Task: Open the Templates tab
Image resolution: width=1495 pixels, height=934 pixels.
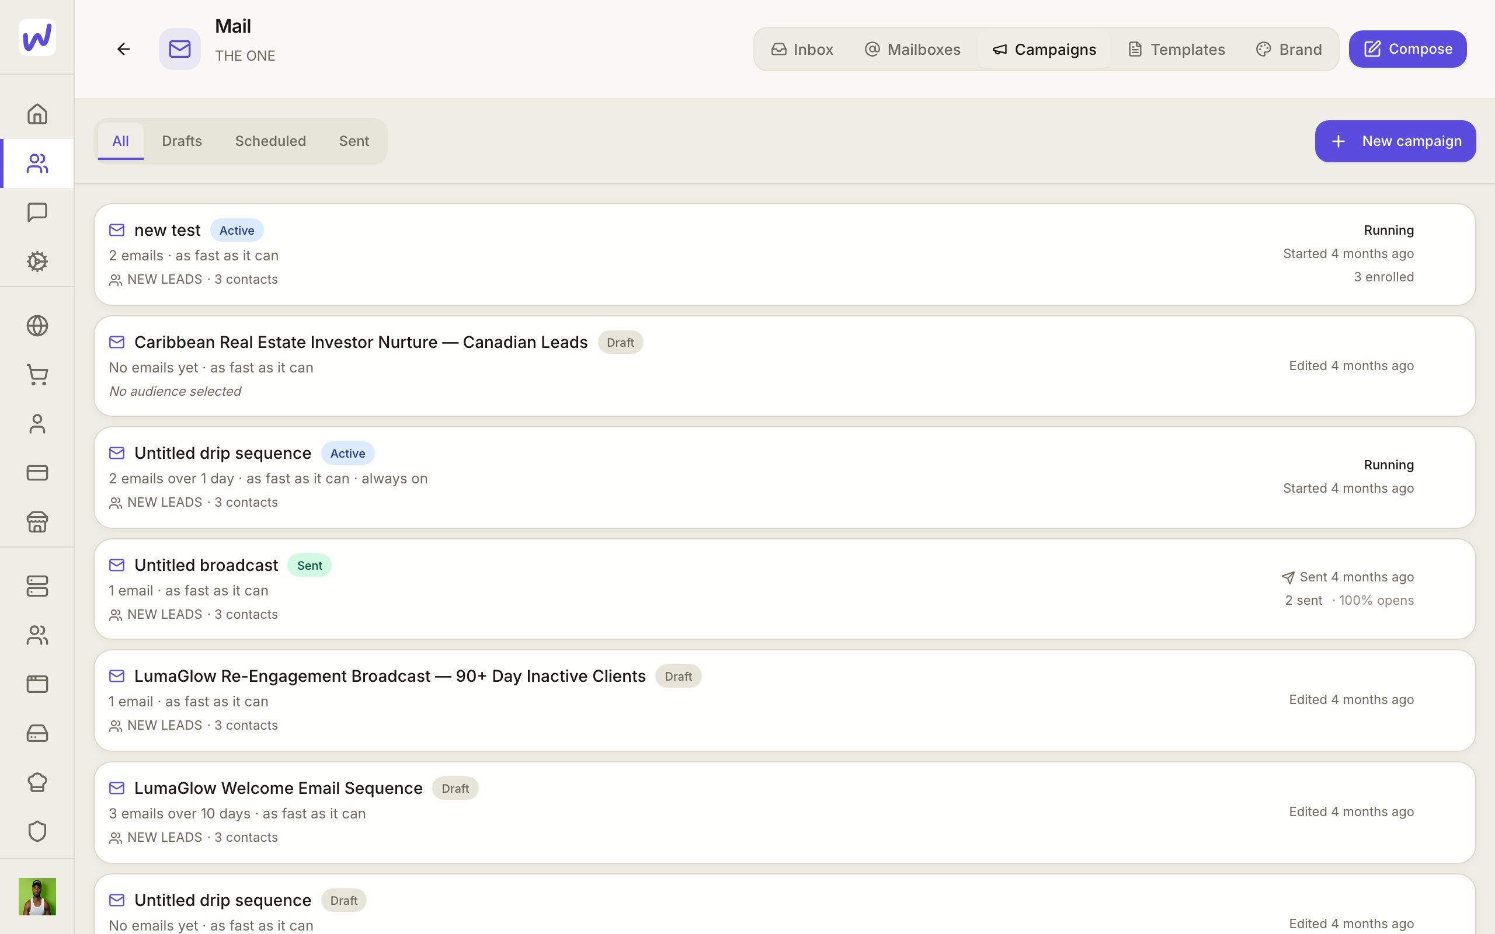Action: click(x=1176, y=50)
